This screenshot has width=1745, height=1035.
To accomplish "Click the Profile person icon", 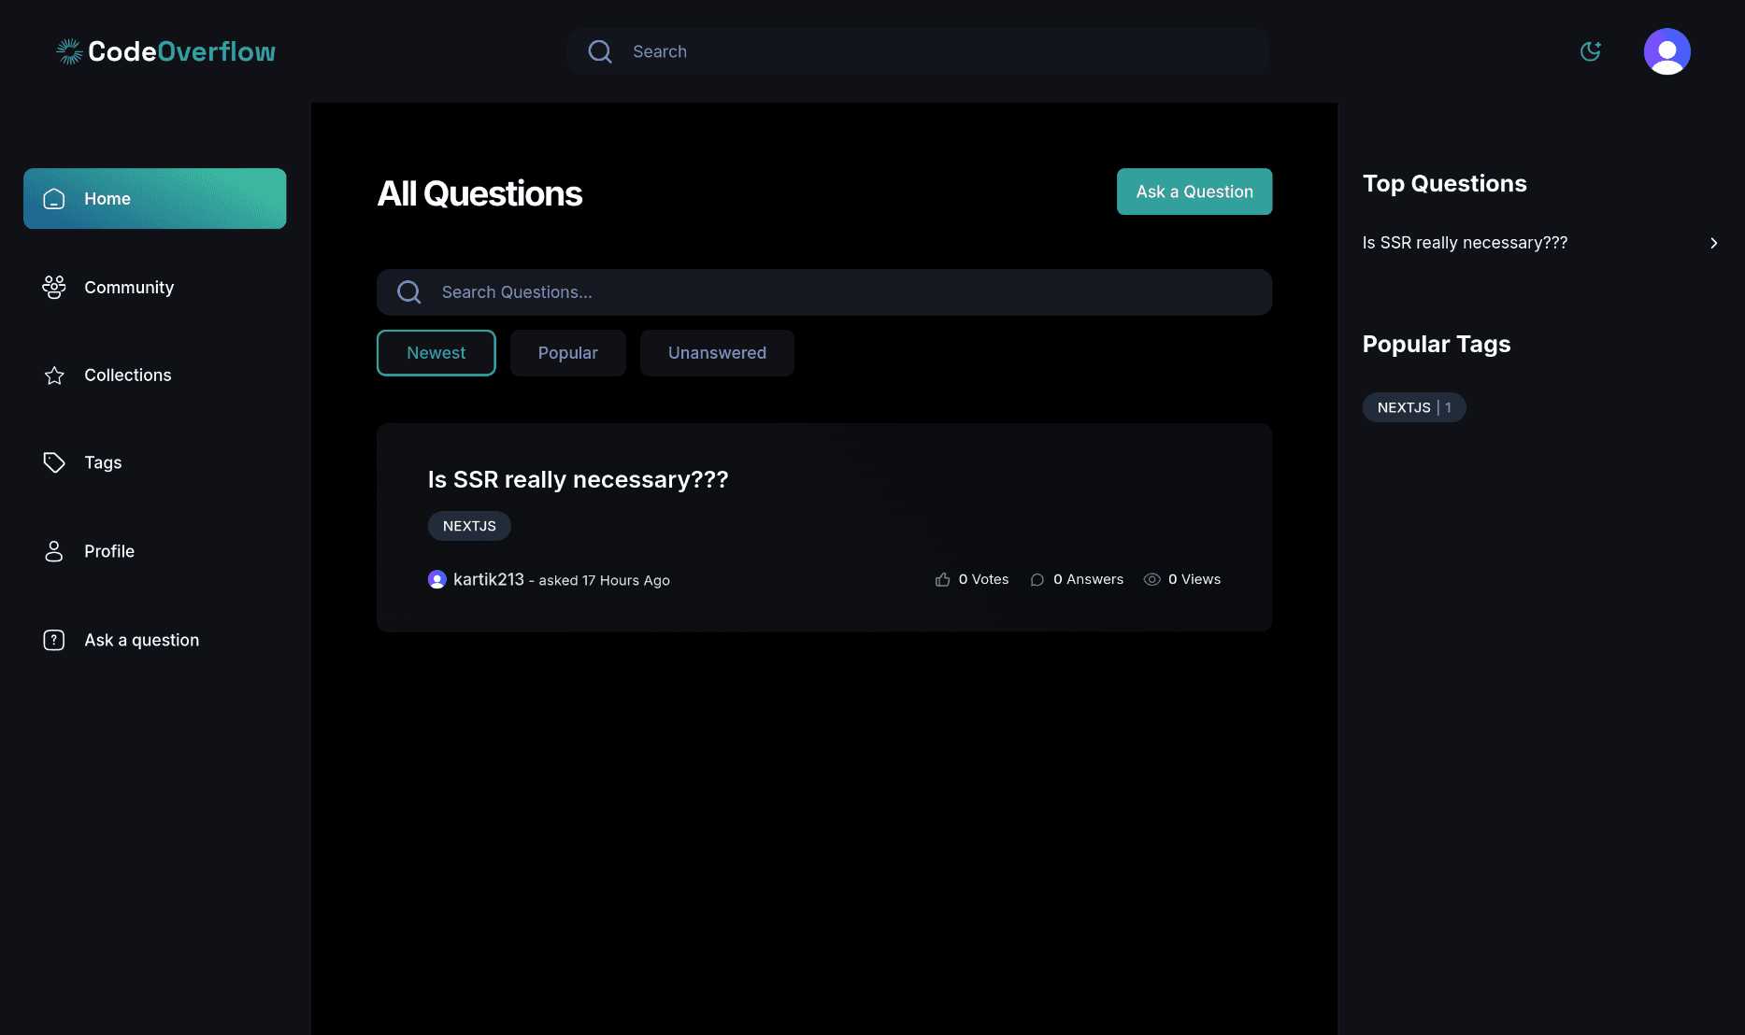I will 54,551.
